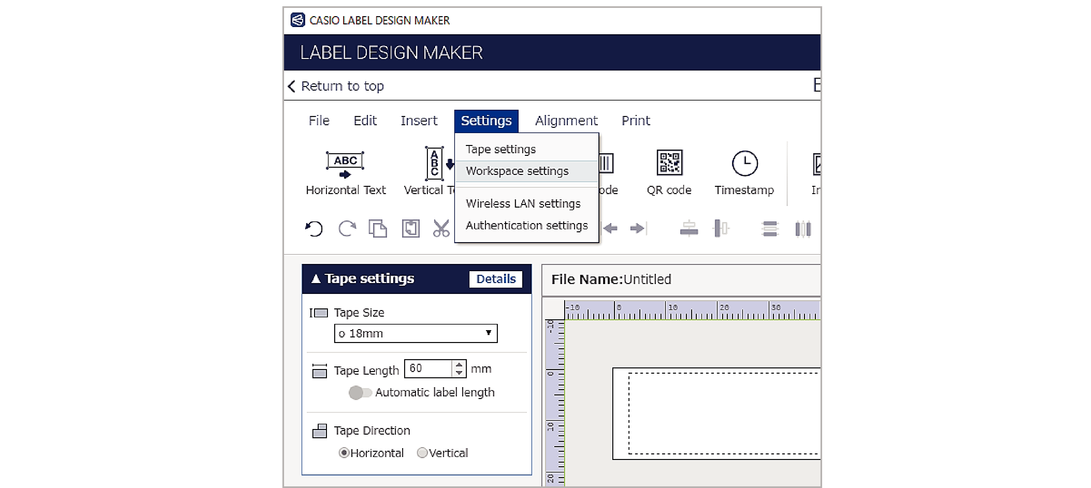Click Return to top link

(x=336, y=86)
